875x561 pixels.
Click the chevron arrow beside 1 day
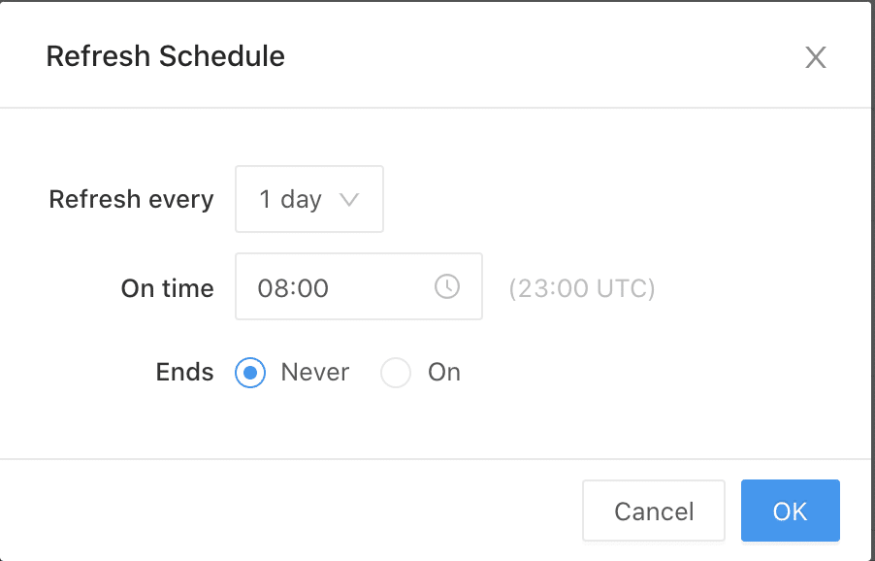click(x=349, y=200)
